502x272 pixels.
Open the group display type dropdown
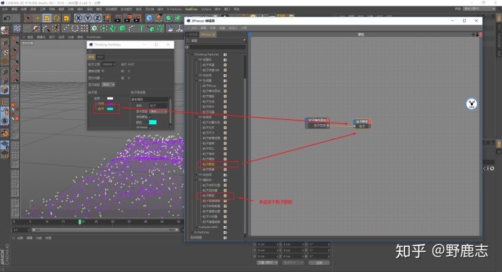point(158,111)
